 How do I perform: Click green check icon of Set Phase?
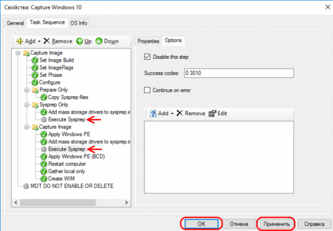pyautogui.click(x=35, y=75)
